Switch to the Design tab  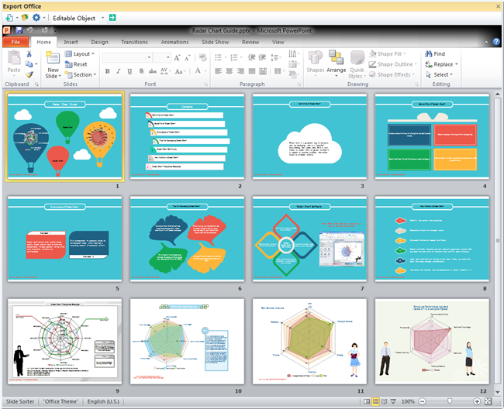(x=100, y=42)
